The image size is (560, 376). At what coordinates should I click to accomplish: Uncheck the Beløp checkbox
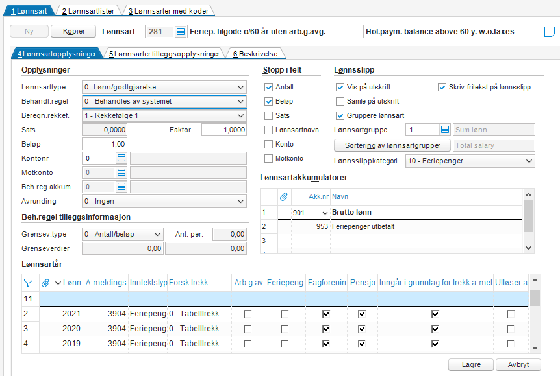(x=268, y=101)
